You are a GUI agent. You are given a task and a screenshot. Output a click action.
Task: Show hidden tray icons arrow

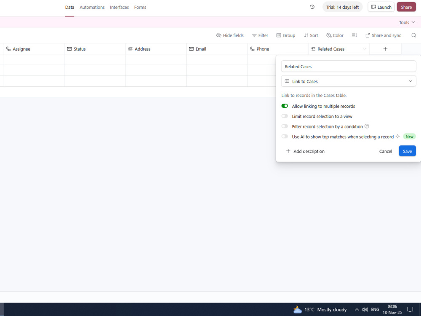pyautogui.click(x=357, y=310)
